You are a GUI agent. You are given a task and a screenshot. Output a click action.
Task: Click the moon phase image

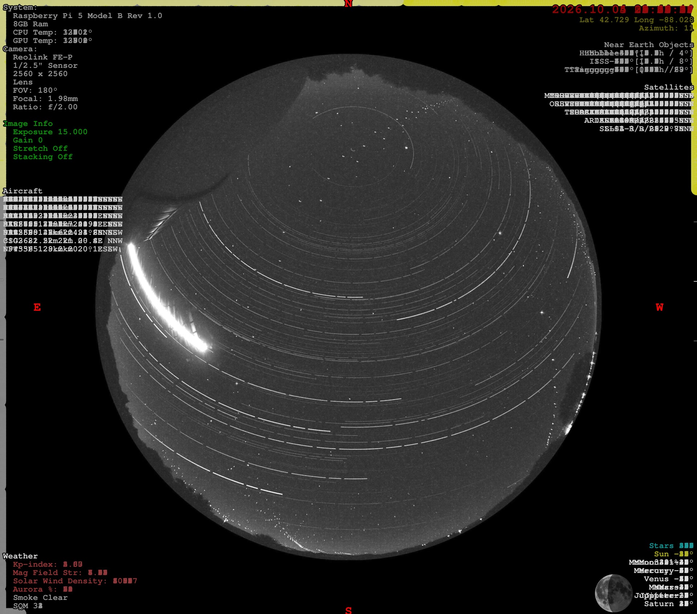614,593
